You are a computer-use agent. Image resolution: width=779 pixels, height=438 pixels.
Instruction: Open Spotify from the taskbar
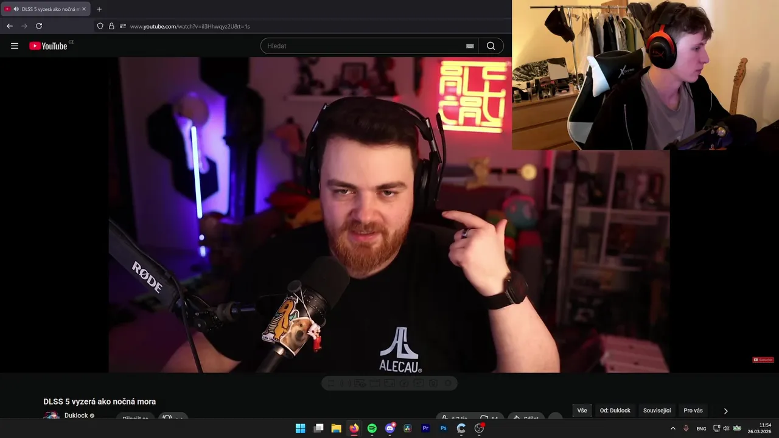click(x=372, y=428)
